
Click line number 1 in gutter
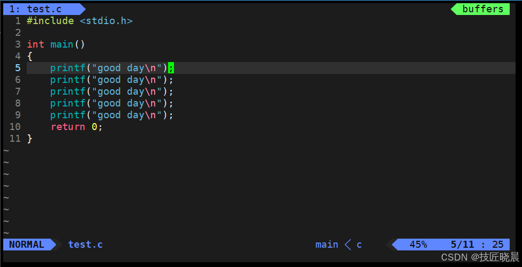pos(18,21)
